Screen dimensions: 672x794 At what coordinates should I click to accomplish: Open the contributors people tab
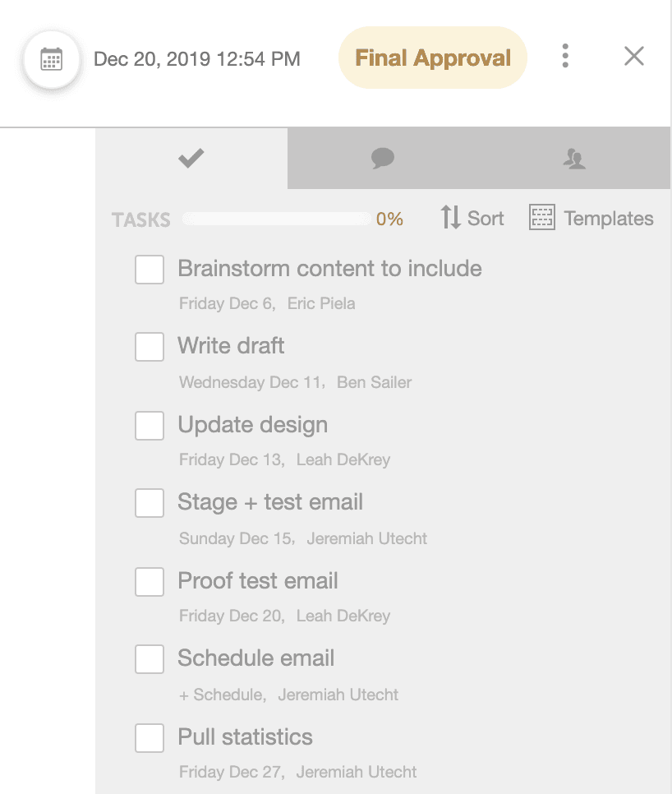click(x=574, y=159)
